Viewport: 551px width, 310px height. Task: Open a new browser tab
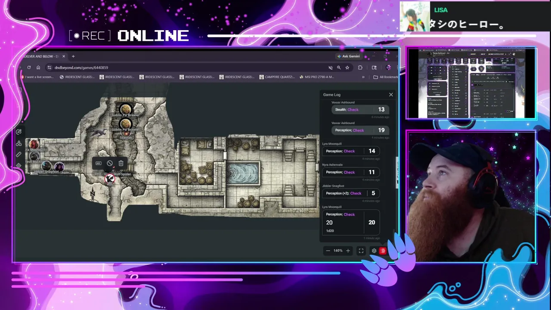(x=73, y=56)
